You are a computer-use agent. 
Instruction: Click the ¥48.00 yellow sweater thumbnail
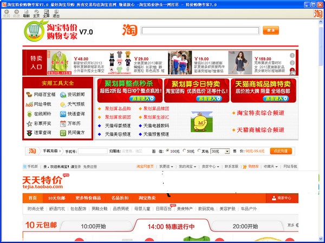59,63
